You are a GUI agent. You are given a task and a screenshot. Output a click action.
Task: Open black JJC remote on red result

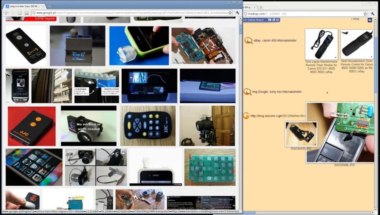(32, 126)
